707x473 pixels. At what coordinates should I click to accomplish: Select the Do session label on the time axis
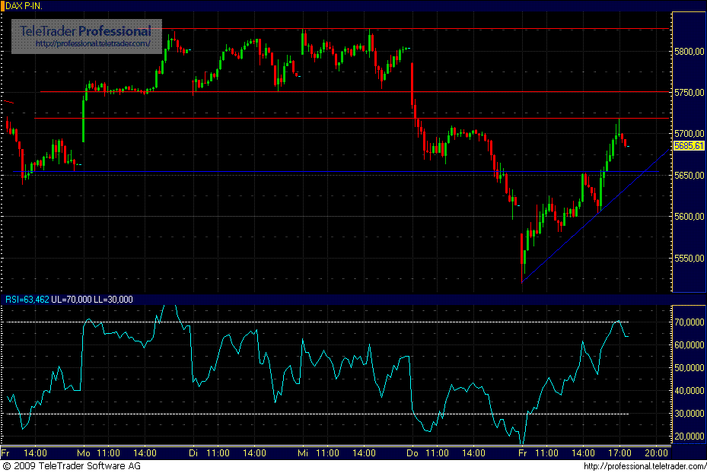coord(412,452)
